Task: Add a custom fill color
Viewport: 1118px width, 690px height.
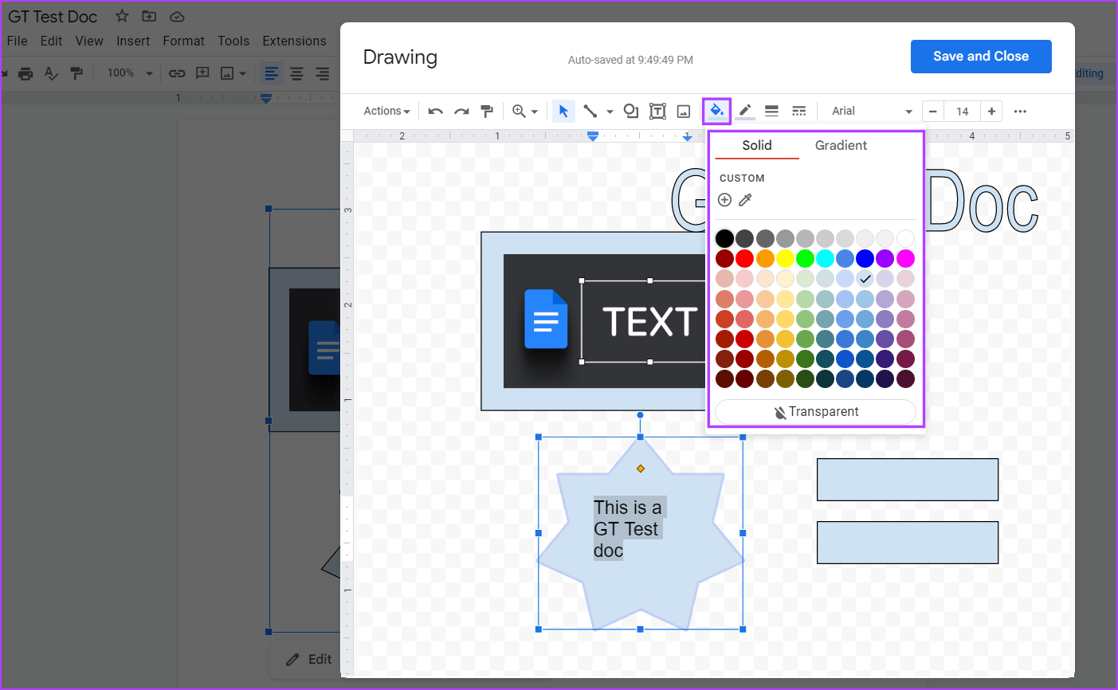Action: [724, 199]
